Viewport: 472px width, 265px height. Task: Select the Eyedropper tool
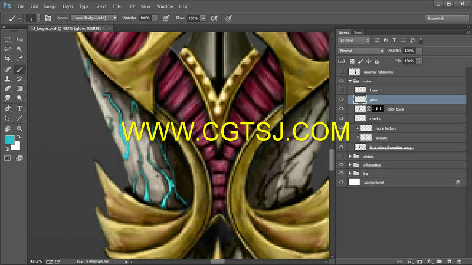[19, 58]
